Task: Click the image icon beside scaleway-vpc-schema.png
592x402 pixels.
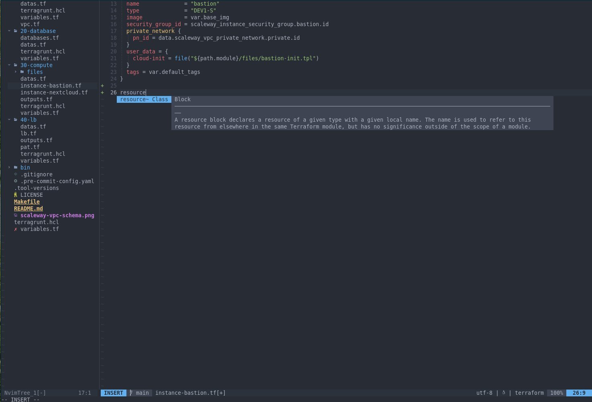Action: 16,215
